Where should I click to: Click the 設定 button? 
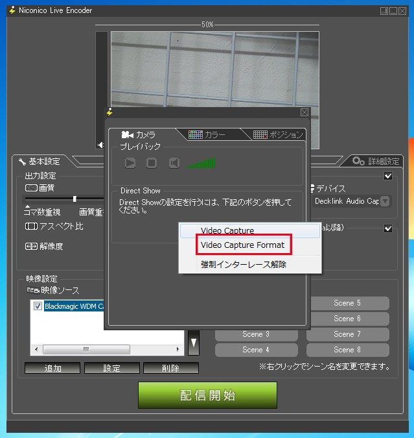tap(111, 368)
